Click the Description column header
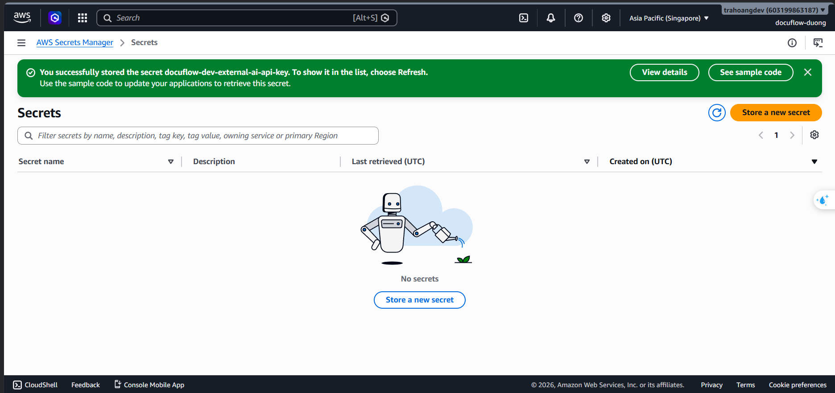Image resolution: width=835 pixels, height=393 pixels. (x=214, y=161)
